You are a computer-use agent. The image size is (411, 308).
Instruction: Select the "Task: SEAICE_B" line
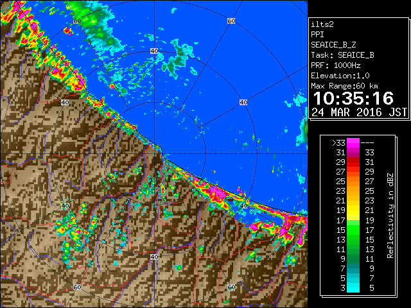(x=342, y=55)
